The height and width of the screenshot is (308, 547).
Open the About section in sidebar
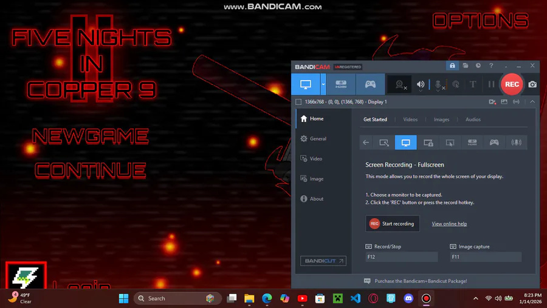pyautogui.click(x=323, y=199)
